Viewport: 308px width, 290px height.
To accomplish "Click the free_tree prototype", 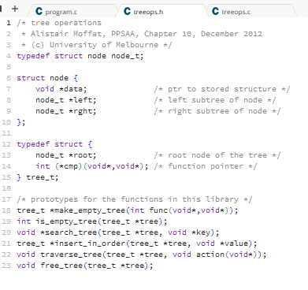I will click(85, 266).
